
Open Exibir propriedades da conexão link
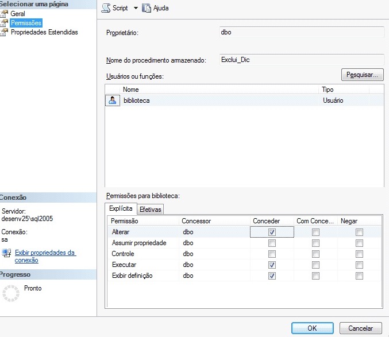point(45,256)
